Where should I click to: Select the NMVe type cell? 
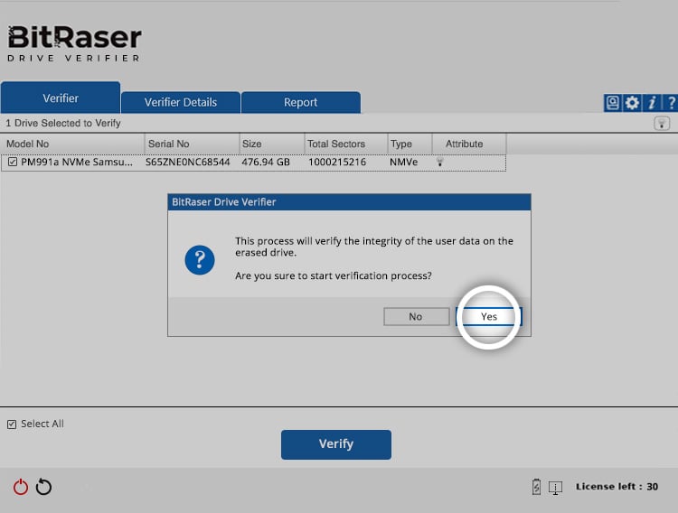point(403,162)
